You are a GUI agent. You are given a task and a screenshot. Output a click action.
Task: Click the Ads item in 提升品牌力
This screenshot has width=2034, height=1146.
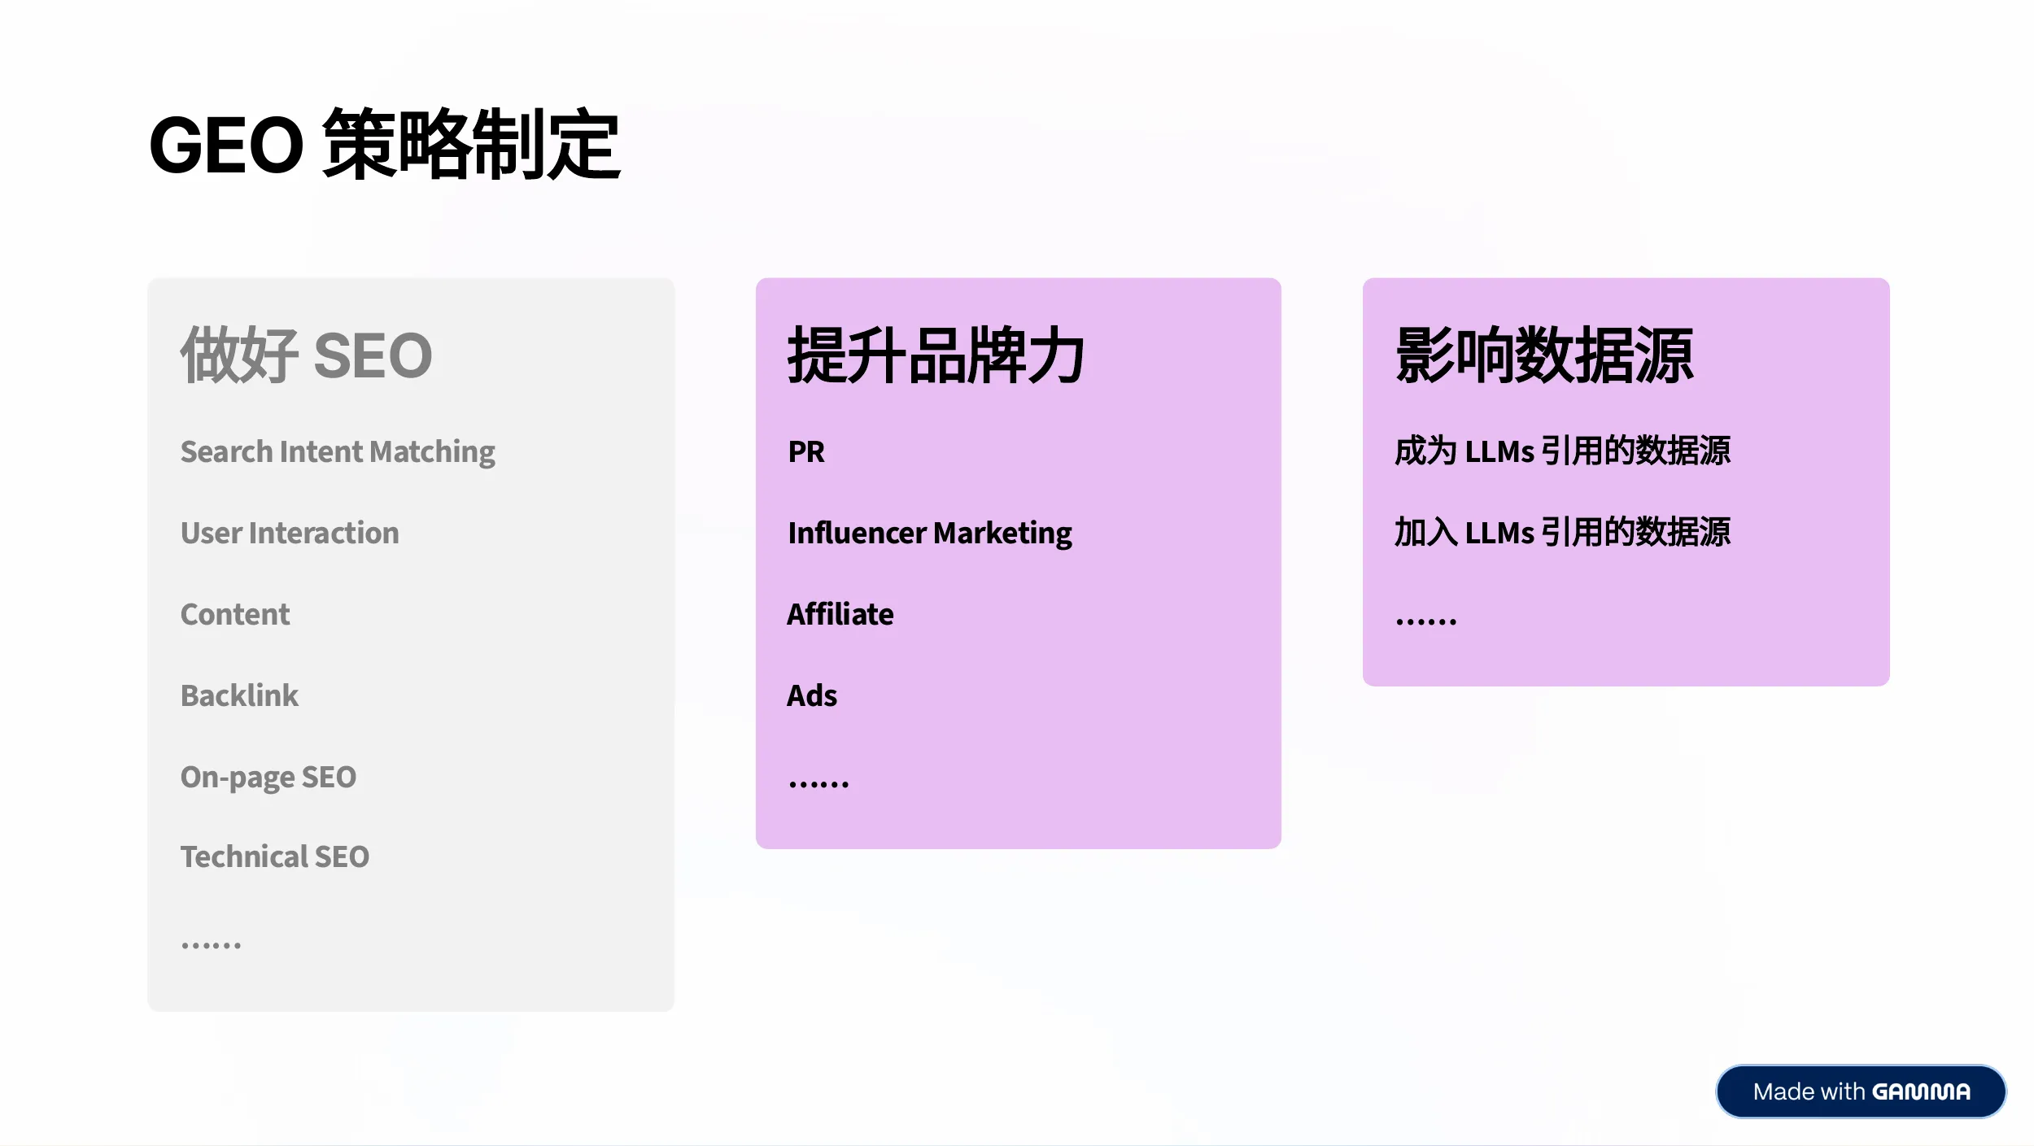(811, 696)
